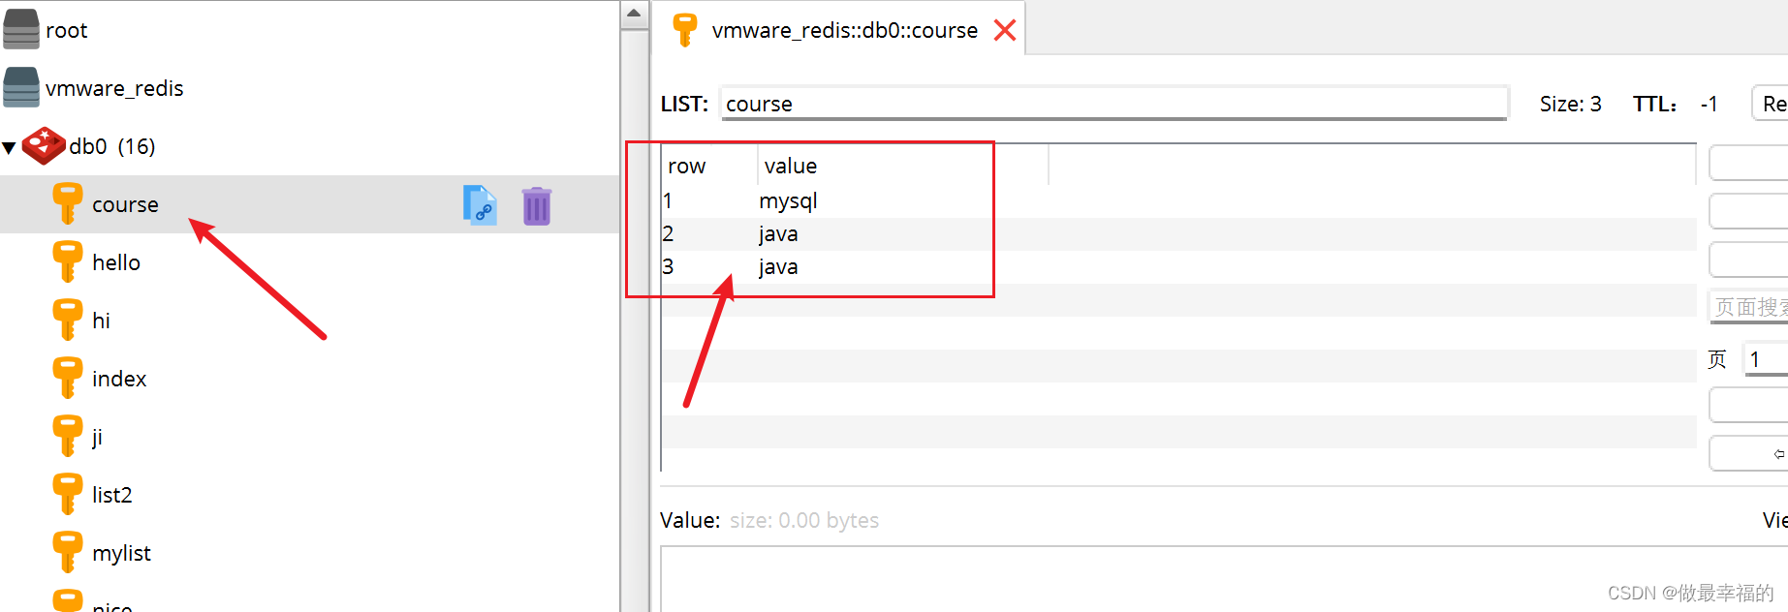Viewport: 1788px width, 612px height.
Task: Collapse the db0 database tree node
Action: [x=9, y=147]
